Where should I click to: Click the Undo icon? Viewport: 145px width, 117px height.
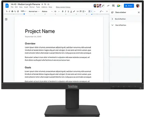[7, 11]
